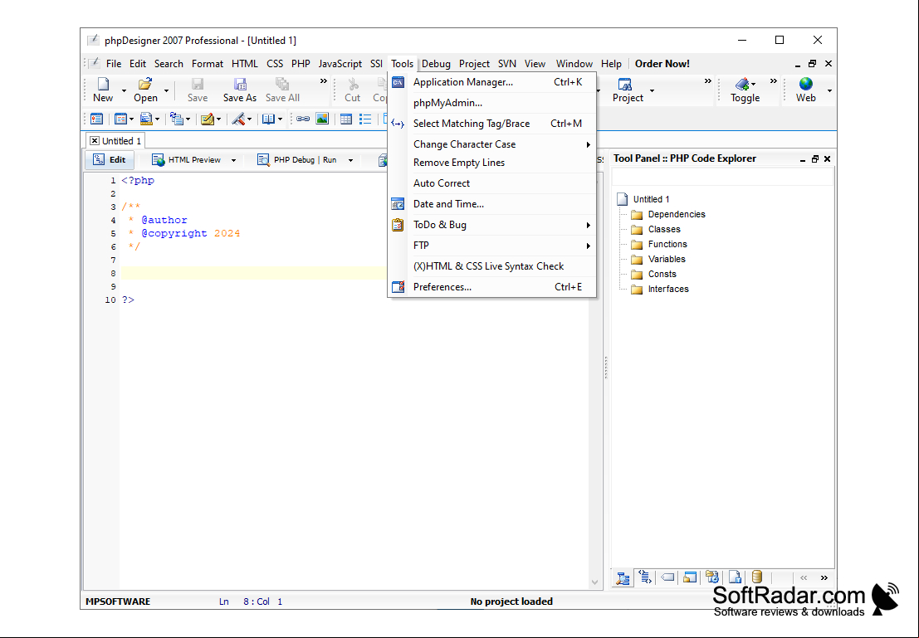Open the Open file dropdown arrow
Image resolution: width=919 pixels, height=638 pixels.
point(167,90)
